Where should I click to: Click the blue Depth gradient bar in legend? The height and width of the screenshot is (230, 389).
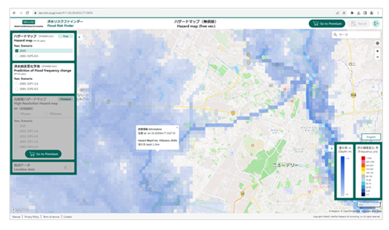(x=342, y=176)
